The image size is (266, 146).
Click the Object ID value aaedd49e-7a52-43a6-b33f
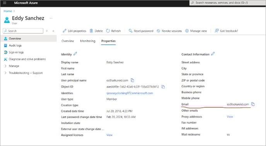coord(133,87)
